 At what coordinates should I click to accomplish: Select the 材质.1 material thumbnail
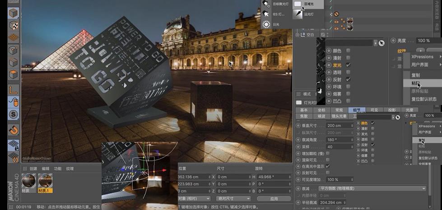click(45, 183)
